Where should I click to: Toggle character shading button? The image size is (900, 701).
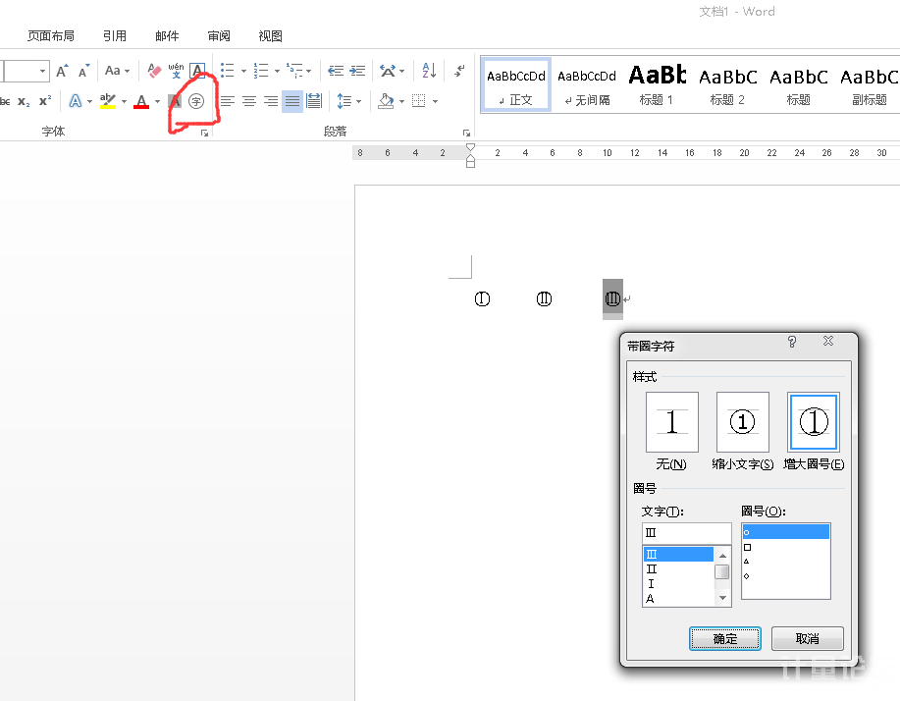pos(175,101)
